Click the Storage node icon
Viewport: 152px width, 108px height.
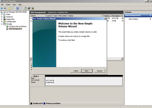[x=4, y=24]
